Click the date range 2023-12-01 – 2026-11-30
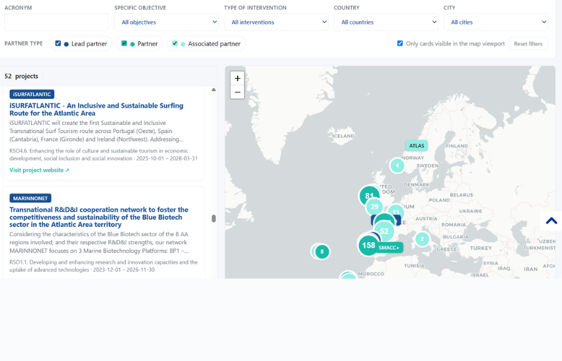Screen dimensions: 562x361 (x=124, y=270)
